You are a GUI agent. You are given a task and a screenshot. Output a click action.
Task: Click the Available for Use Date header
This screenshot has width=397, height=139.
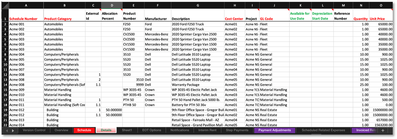300,15
